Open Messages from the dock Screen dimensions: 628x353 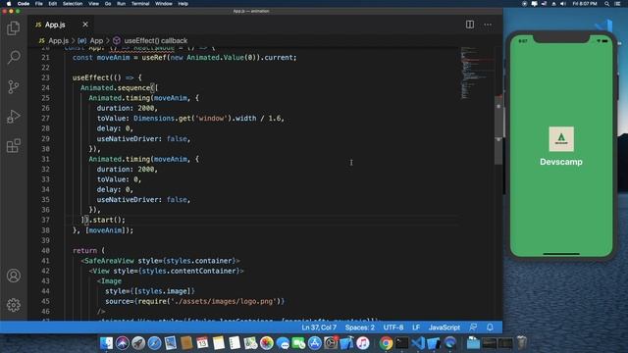coord(283,343)
